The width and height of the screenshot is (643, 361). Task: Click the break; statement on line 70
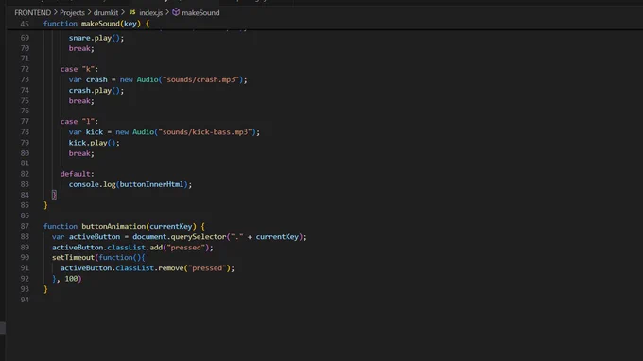click(81, 48)
